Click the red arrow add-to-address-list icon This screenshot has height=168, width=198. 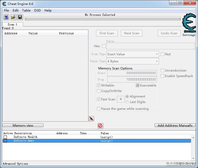click(91, 119)
